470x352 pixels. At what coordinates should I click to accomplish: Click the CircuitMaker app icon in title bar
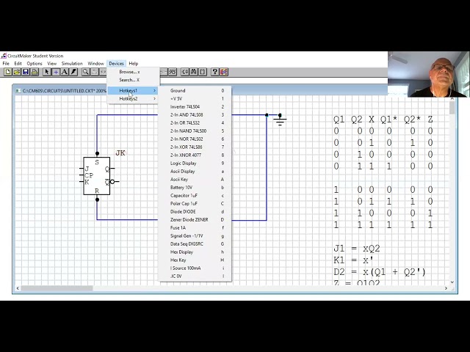click(x=4, y=56)
